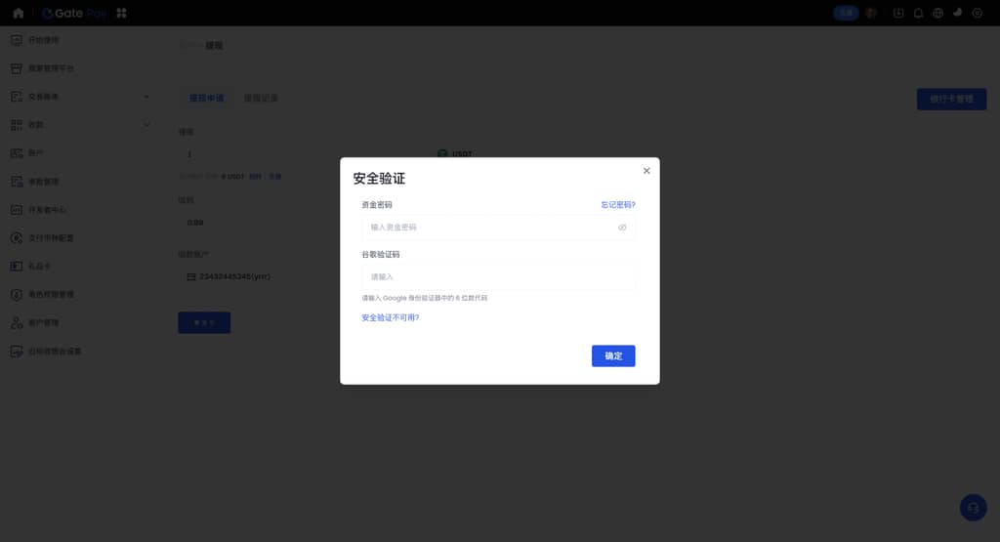Open the settings gear icon in top bar
1000x542 pixels.
click(x=977, y=13)
